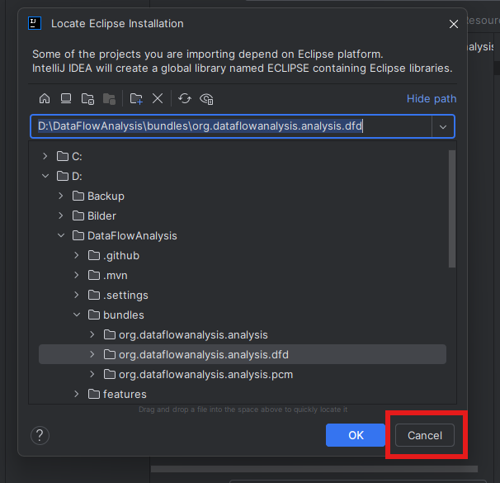Expand the features folder
The width and height of the screenshot is (500, 483).
(76, 394)
